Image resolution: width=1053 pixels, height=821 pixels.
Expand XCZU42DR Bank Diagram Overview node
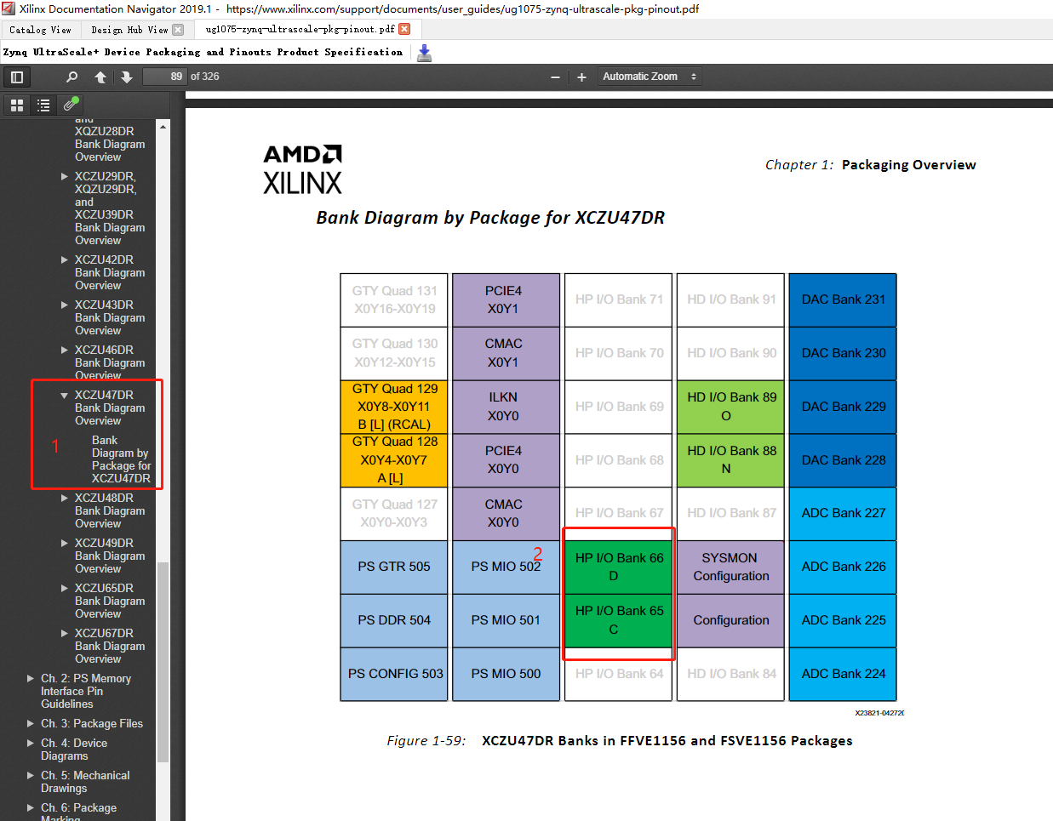tap(65, 260)
